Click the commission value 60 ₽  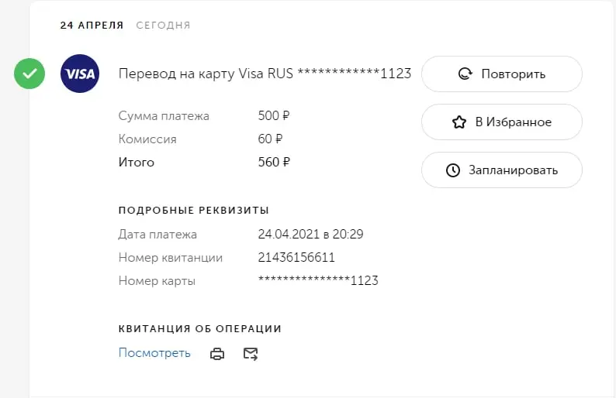point(270,139)
